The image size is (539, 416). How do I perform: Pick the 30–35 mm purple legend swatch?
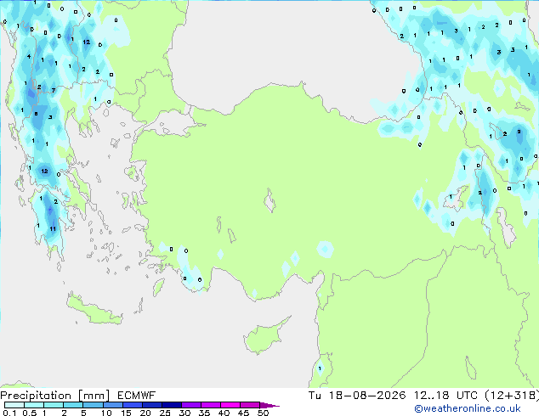tap(191, 405)
